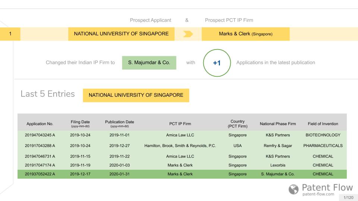Viewport: 358px width, 201px height.
Task: Click the National Phase Firm column header
Action: point(278,124)
